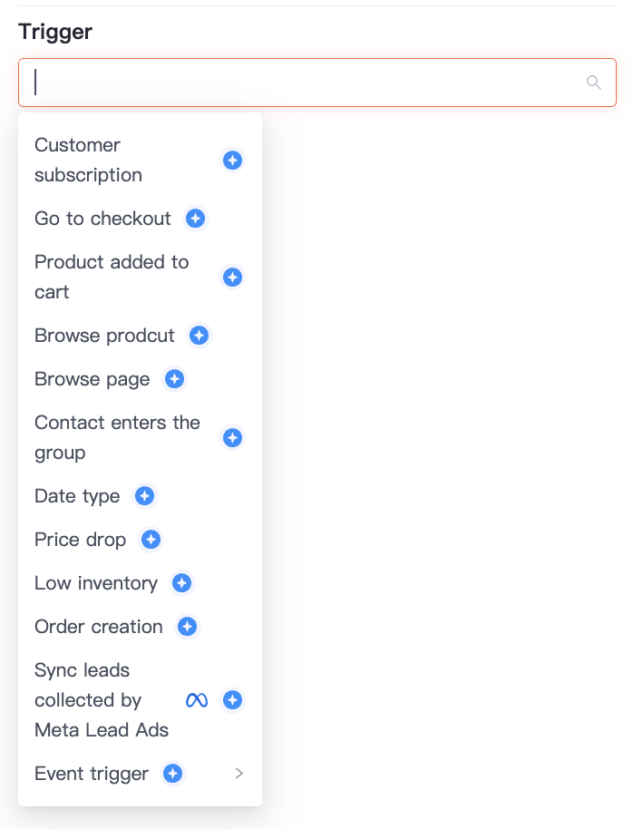Click the blue star icon beside Customer subscription
Viewport: 633px width, 829px height.
(232, 161)
